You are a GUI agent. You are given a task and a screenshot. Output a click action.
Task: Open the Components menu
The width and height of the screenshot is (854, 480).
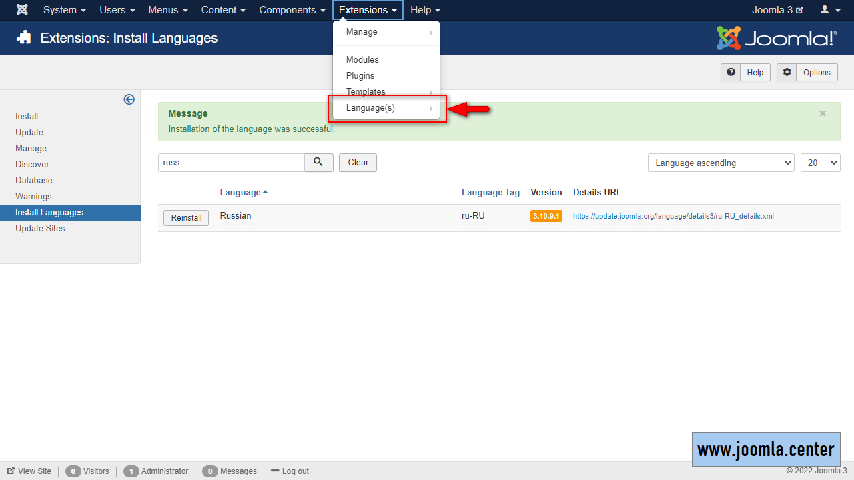(x=292, y=10)
